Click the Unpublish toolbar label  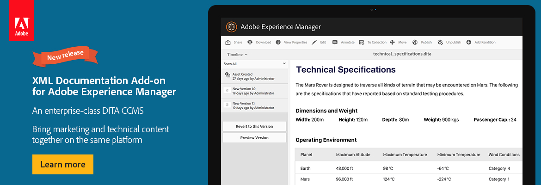click(453, 42)
